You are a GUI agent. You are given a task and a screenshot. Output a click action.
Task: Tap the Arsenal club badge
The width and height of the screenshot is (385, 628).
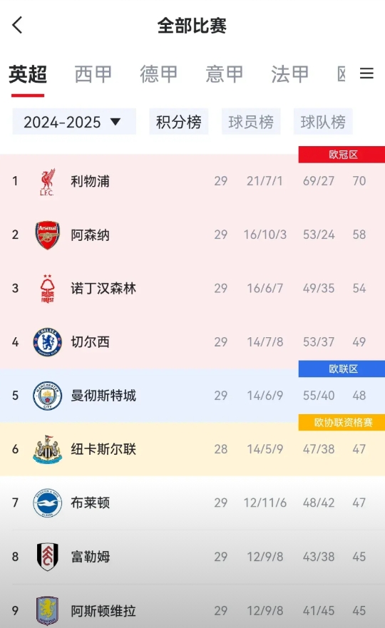click(x=47, y=235)
